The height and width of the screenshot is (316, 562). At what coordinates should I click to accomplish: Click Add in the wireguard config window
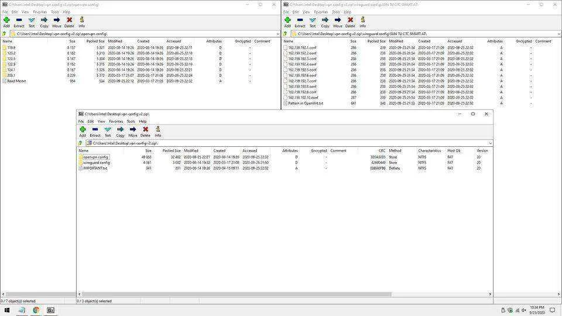287,22
